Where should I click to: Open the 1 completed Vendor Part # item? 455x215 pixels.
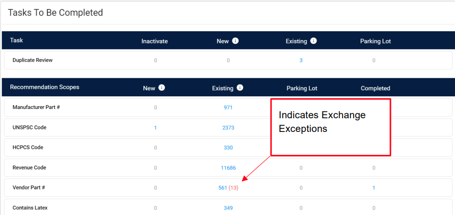tap(374, 188)
